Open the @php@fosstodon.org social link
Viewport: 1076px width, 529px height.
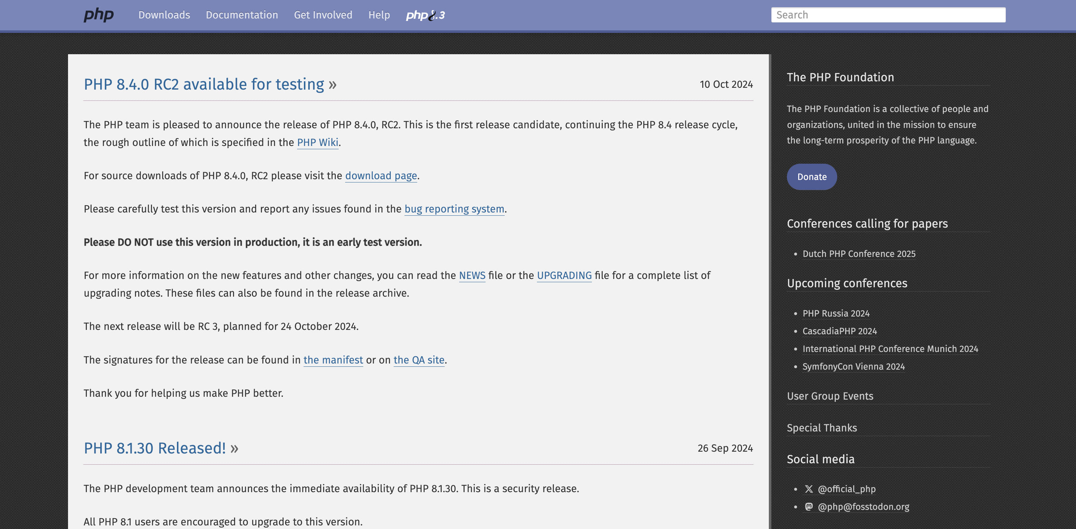tap(863, 507)
